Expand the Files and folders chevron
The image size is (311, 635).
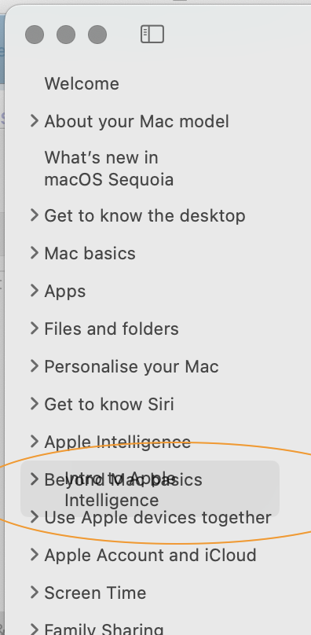point(35,328)
